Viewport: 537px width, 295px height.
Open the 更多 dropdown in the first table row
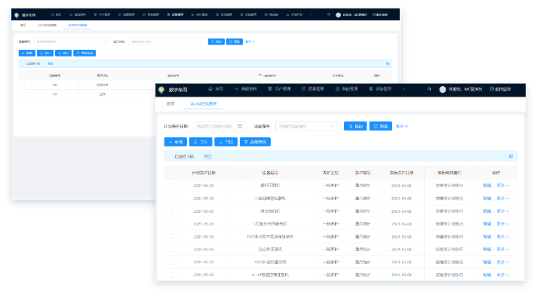(x=503, y=186)
